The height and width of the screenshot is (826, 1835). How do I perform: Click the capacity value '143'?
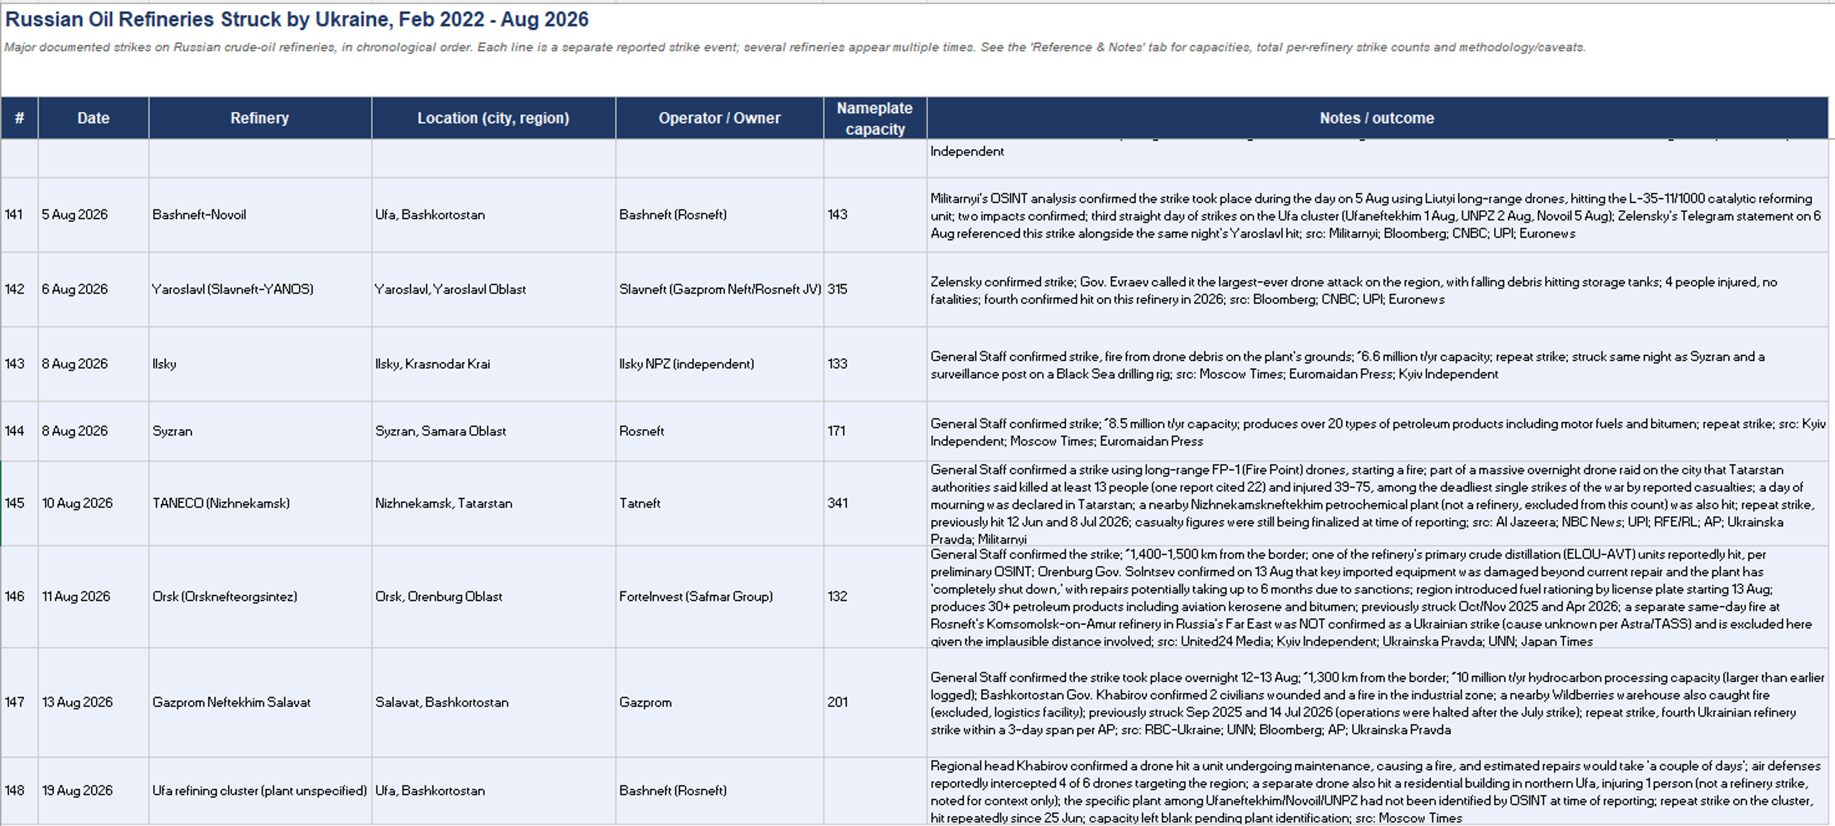[875, 215]
